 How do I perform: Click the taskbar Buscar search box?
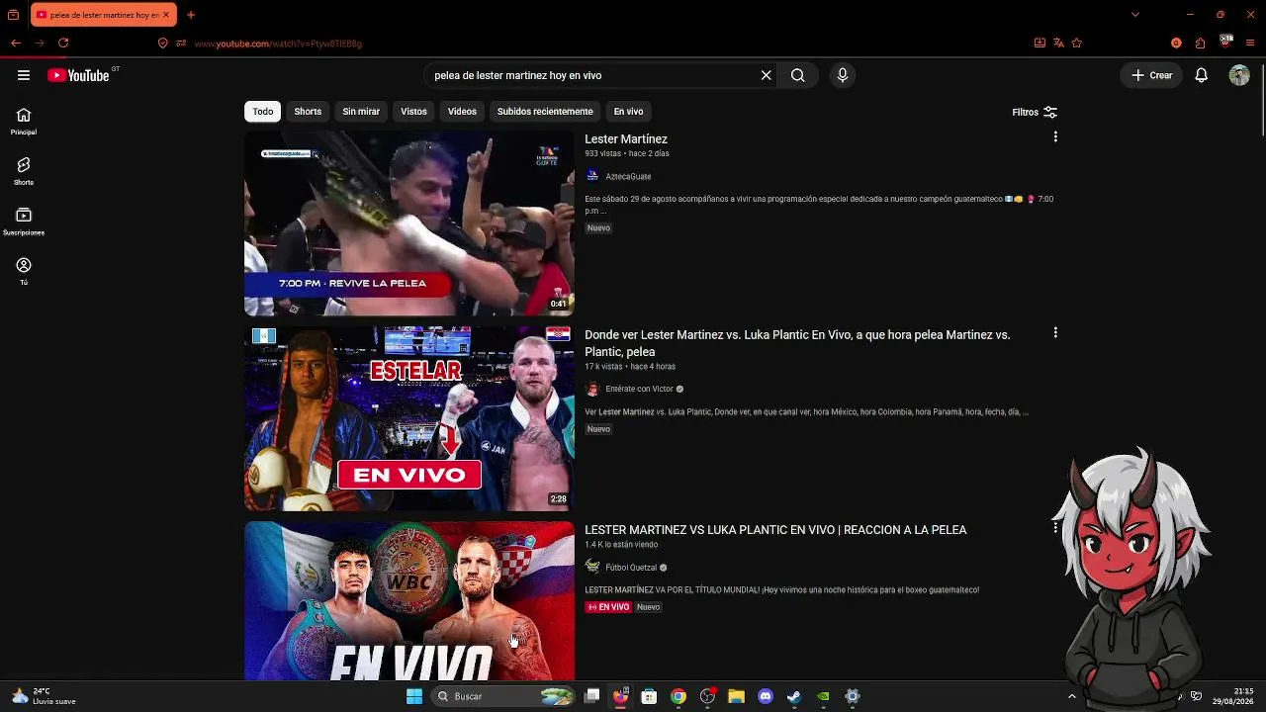coord(504,696)
